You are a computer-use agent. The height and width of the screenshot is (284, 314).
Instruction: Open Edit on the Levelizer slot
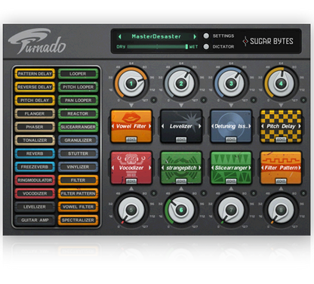181,140
